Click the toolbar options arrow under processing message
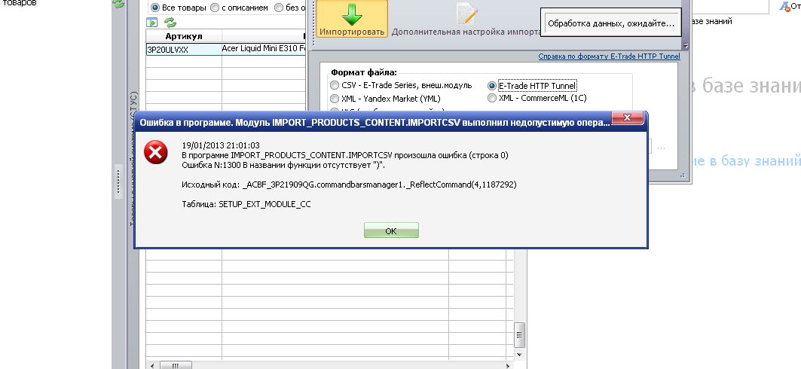801x369 pixels. (x=686, y=45)
